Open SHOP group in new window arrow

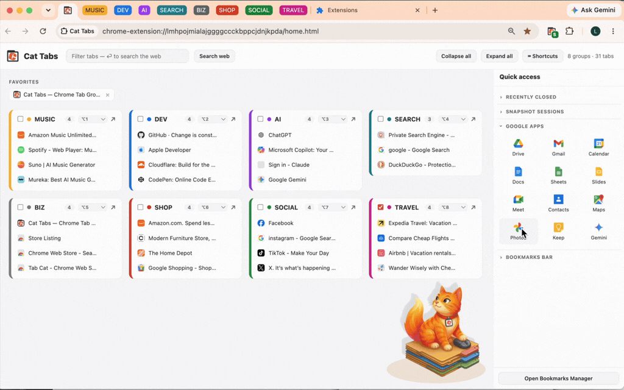(x=233, y=207)
